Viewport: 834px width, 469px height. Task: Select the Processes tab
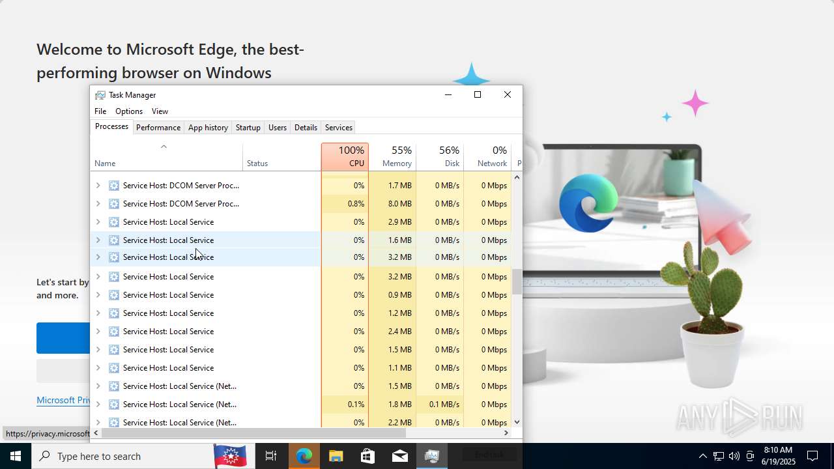pyautogui.click(x=111, y=126)
